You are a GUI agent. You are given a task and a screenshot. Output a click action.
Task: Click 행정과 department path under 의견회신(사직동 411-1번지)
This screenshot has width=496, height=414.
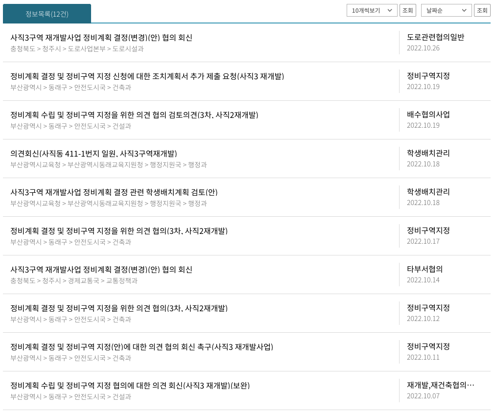pos(109,164)
